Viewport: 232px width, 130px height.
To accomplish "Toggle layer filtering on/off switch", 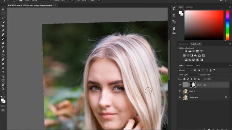I will 214,70.
